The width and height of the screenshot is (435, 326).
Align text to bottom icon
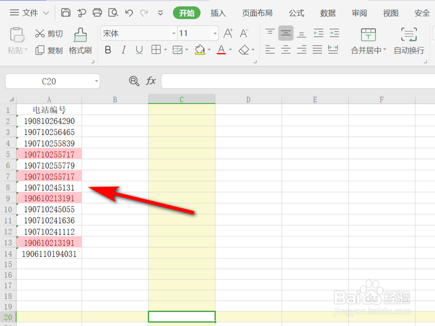pos(301,34)
